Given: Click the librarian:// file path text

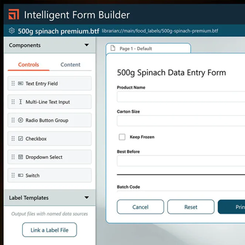Looking at the screenshot, I should (160, 31).
